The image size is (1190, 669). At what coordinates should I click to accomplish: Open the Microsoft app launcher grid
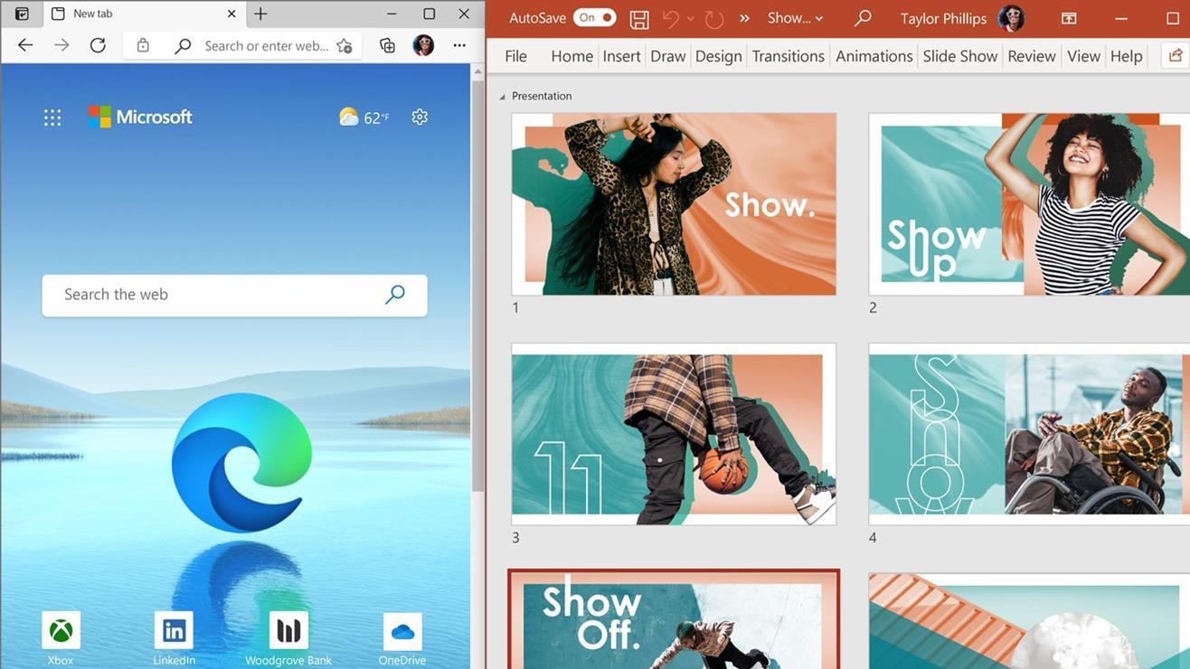(x=52, y=117)
